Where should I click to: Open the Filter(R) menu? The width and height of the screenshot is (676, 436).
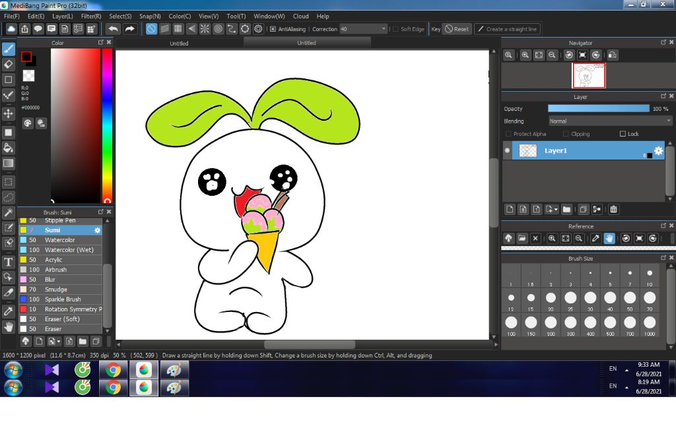[x=91, y=16]
